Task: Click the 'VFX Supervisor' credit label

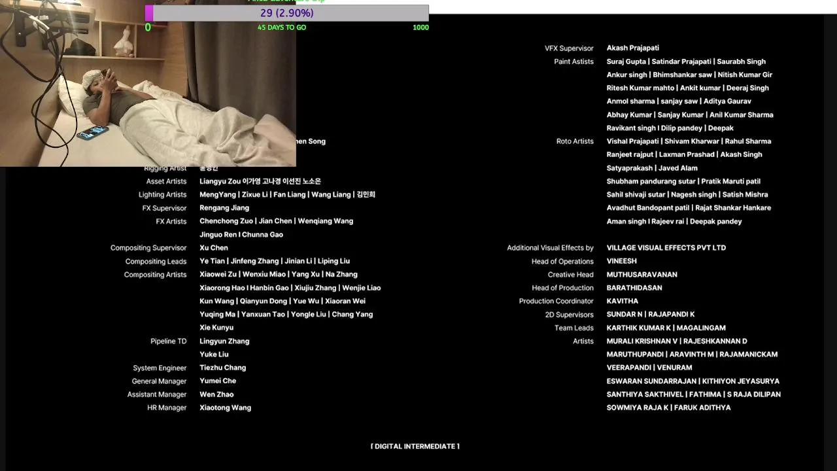Action: [x=569, y=48]
